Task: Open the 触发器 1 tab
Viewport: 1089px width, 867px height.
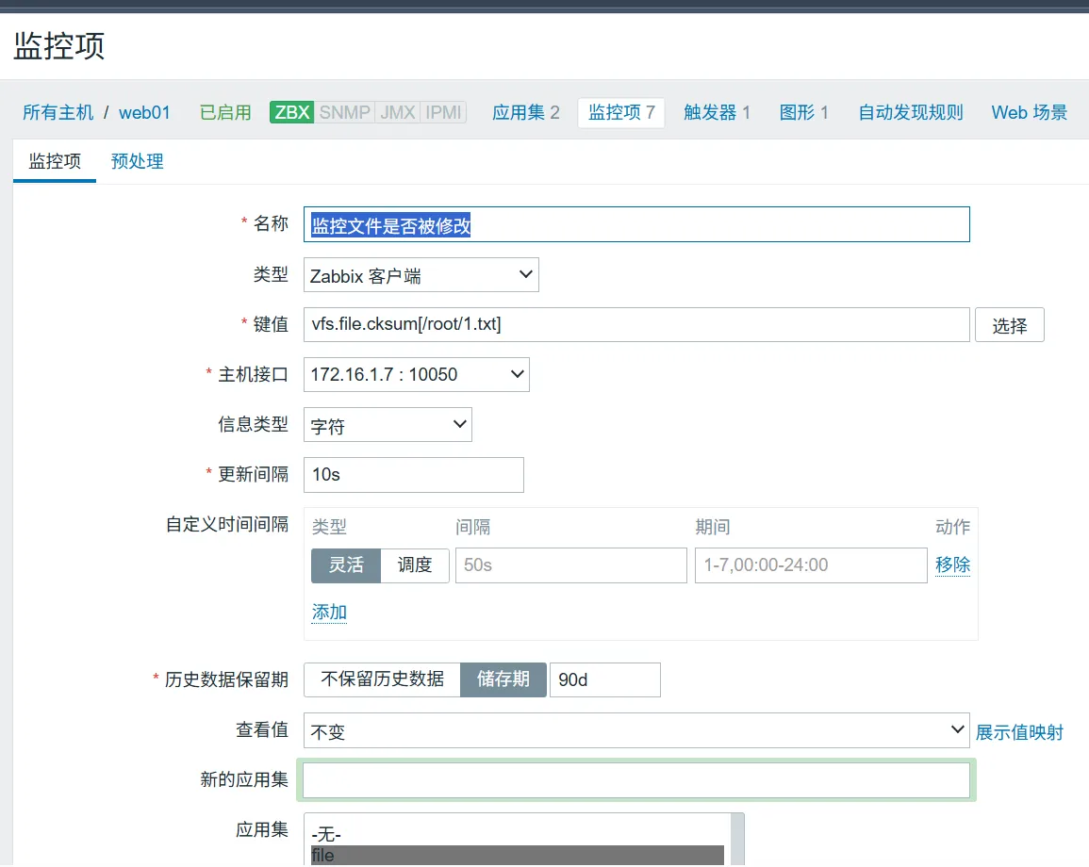Action: point(717,112)
